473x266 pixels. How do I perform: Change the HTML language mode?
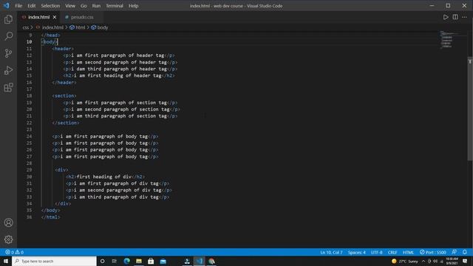tap(408, 252)
